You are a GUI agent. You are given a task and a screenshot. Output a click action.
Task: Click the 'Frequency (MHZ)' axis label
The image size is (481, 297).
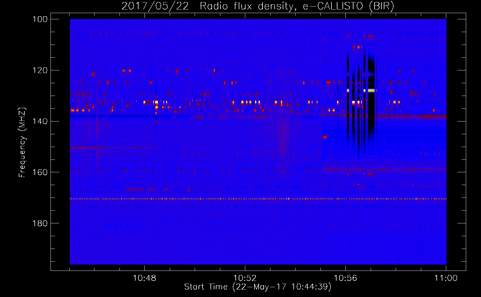point(22,142)
